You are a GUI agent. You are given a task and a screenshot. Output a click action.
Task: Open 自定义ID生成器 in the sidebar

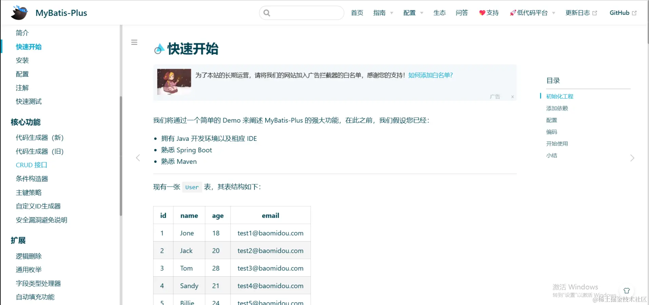[38, 206]
